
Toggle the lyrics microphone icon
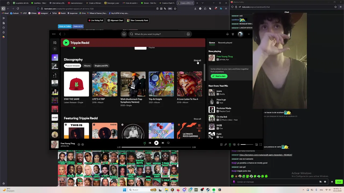225,144
